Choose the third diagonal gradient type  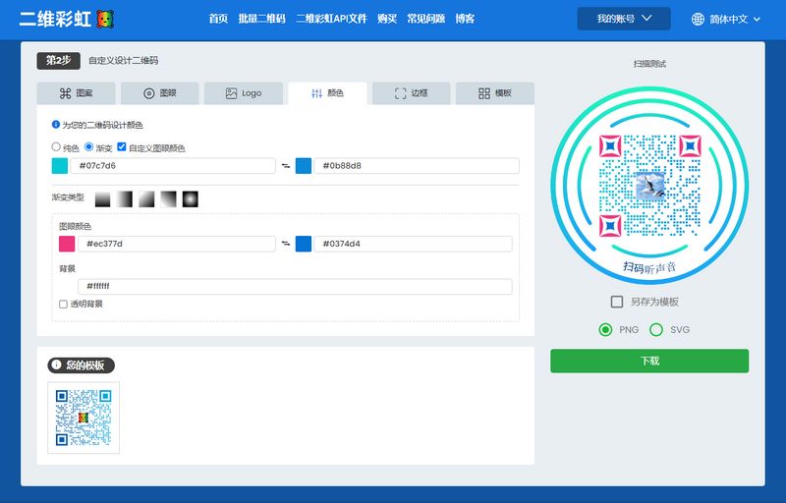(x=146, y=198)
